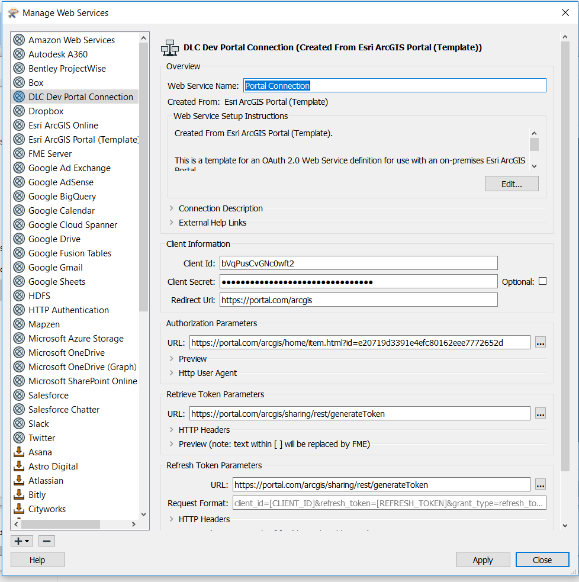Toggle the Client Secret Optional checkbox
Screen dimensions: 579x582
pyautogui.click(x=543, y=281)
